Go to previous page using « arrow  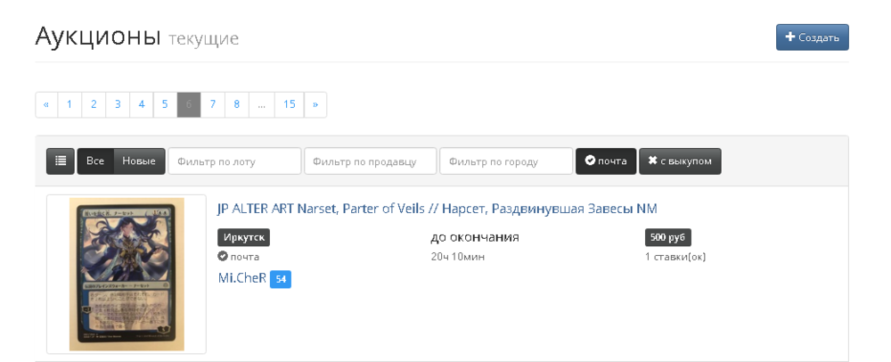[x=46, y=105]
